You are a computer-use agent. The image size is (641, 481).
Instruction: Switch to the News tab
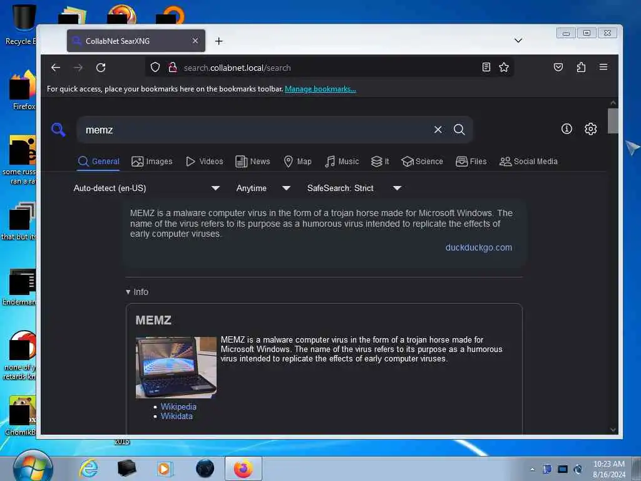pos(253,162)
